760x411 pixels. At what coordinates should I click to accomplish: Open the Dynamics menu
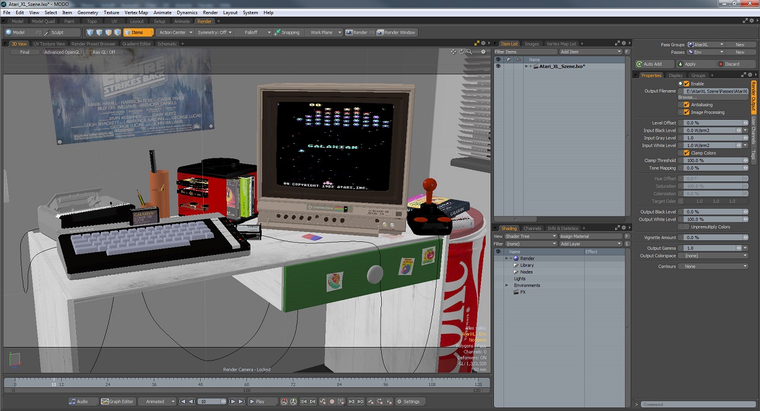[x=187, y=12]
